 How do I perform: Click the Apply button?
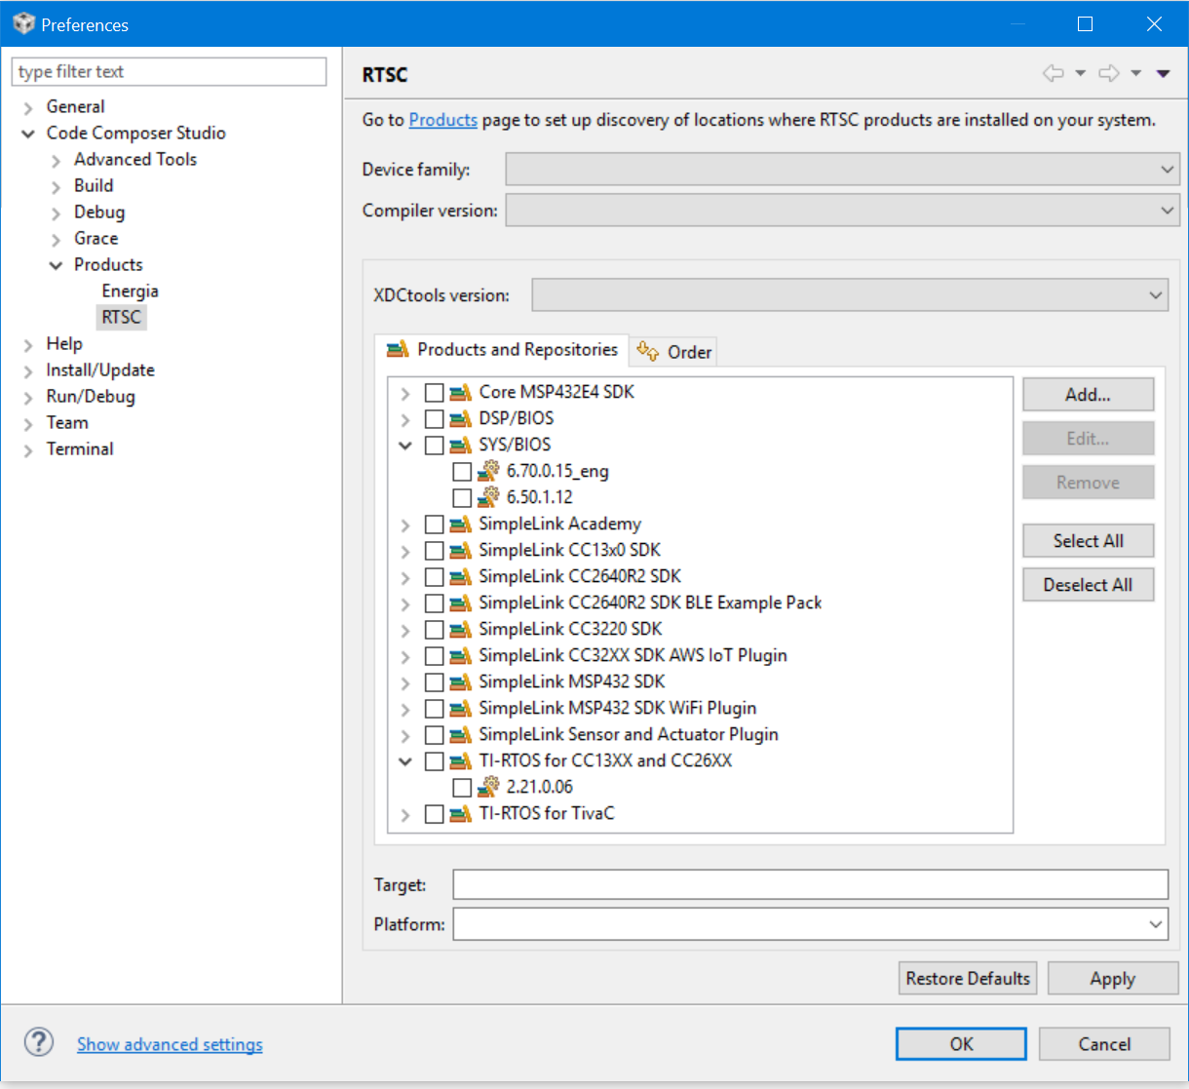pos(1113,978)
